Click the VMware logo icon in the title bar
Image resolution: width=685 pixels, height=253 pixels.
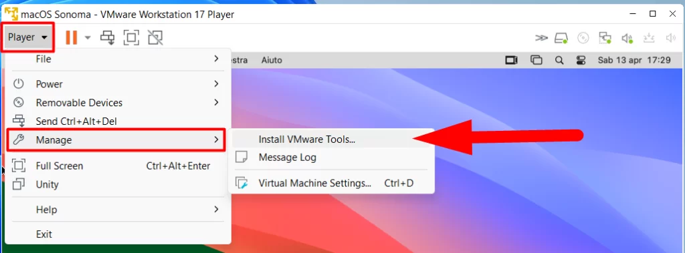point(11,14)
